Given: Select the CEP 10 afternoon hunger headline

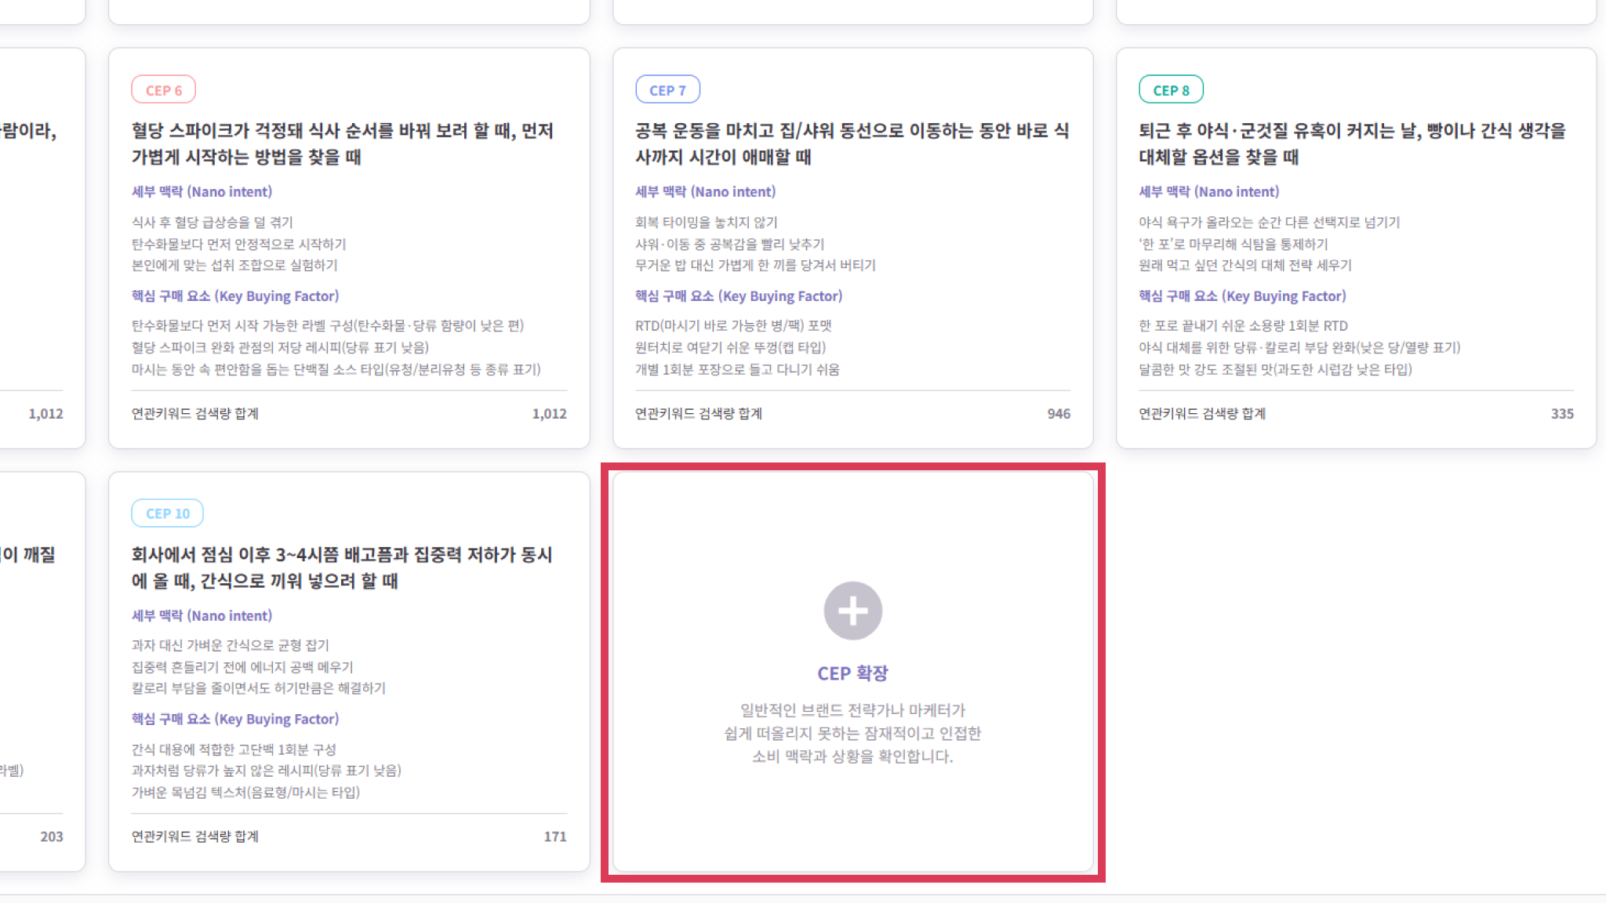Looking at the screenshot, I should click(x=342, y=568).
